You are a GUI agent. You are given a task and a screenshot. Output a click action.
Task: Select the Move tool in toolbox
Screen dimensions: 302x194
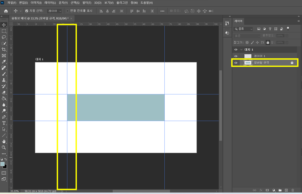point(4,25)
